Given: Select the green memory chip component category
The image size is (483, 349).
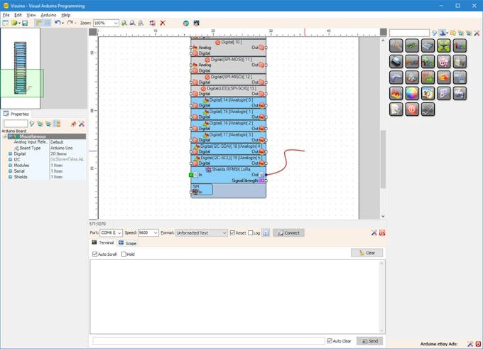Looking at the screenshot, I should coord(412,45).
